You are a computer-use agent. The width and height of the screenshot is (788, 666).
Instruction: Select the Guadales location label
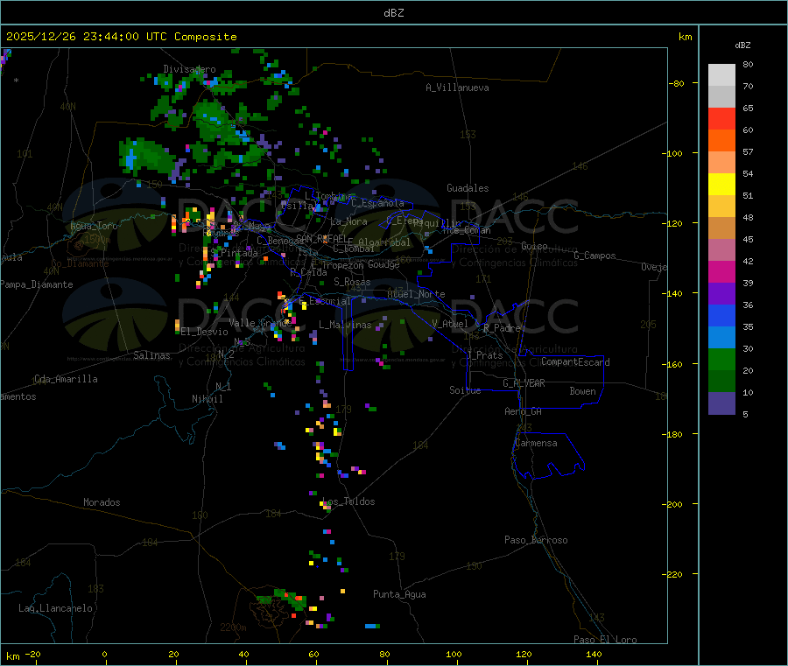click(468, 188)
